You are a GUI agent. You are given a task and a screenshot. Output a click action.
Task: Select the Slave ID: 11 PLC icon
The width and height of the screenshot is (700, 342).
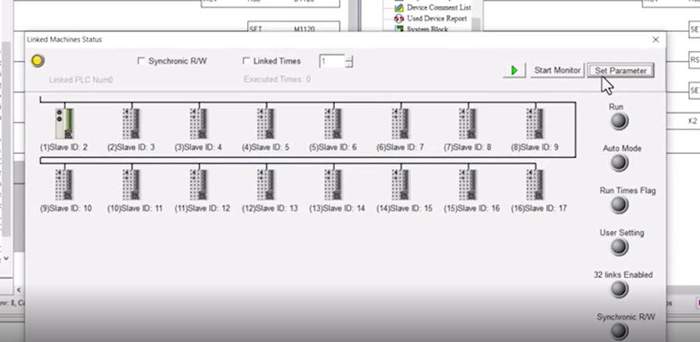point(132,185)
